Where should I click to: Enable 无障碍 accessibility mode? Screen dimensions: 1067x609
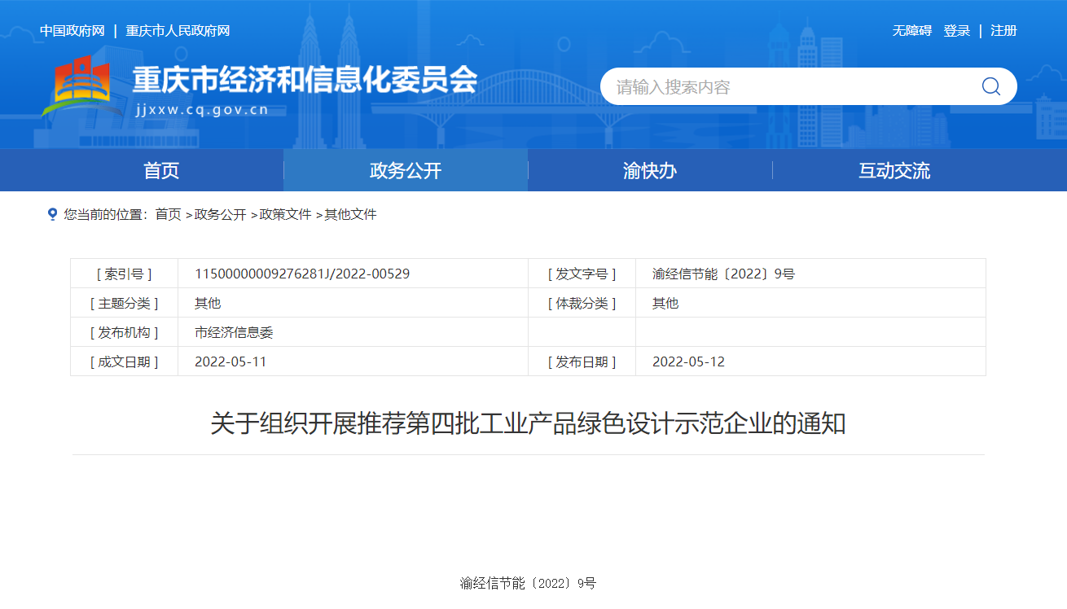pos(911,31)
